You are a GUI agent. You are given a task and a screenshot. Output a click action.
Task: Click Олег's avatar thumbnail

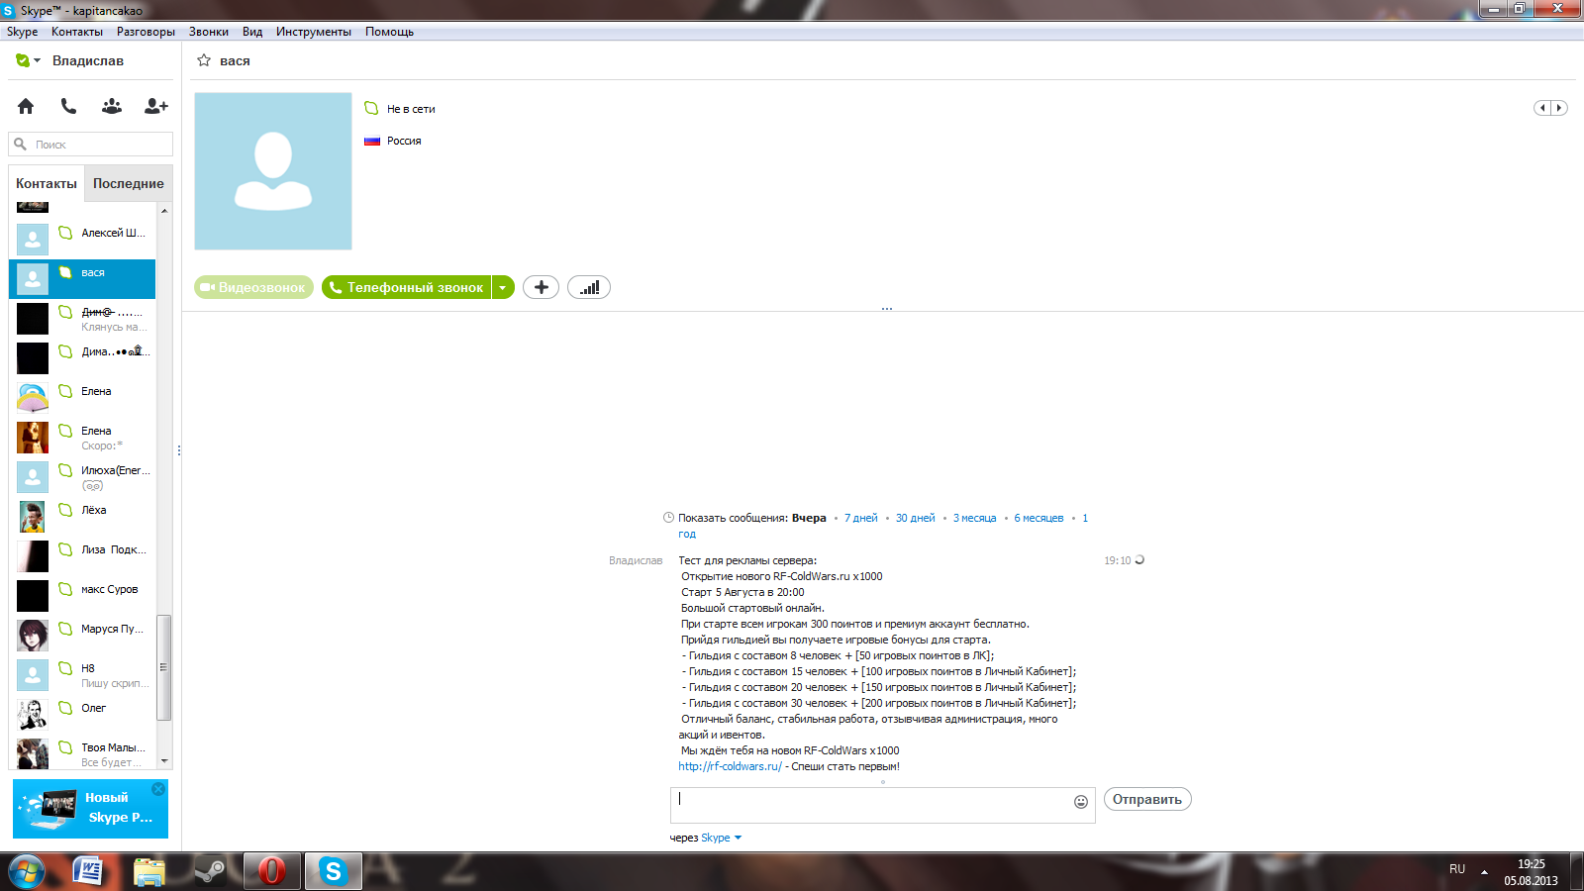point(33,714)
